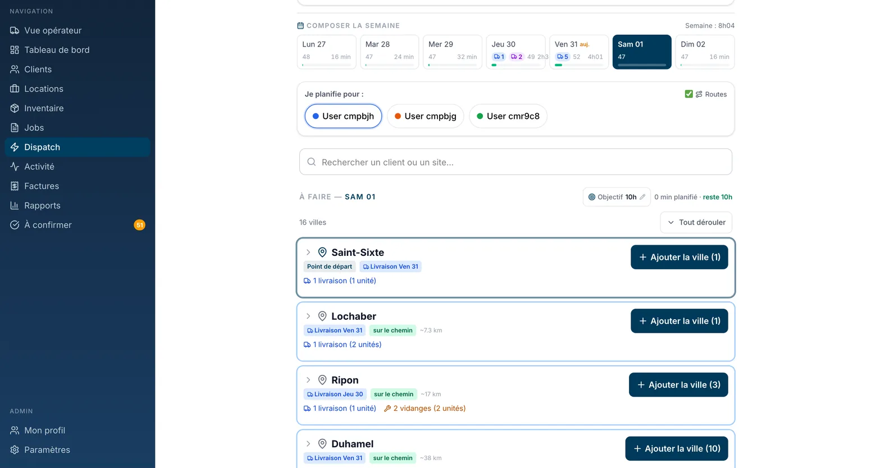Viewport: 876px width, 468px height.
Task: Select the Sam 01 day tab
Action: 642,52
